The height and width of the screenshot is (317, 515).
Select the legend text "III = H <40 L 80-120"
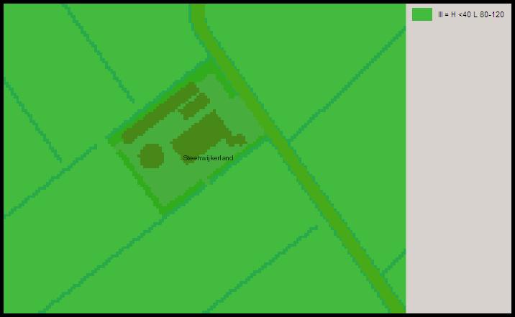point(470,14)
